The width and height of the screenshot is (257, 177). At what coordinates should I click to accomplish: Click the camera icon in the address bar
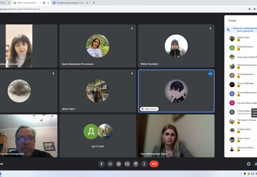tap(250, 9)
